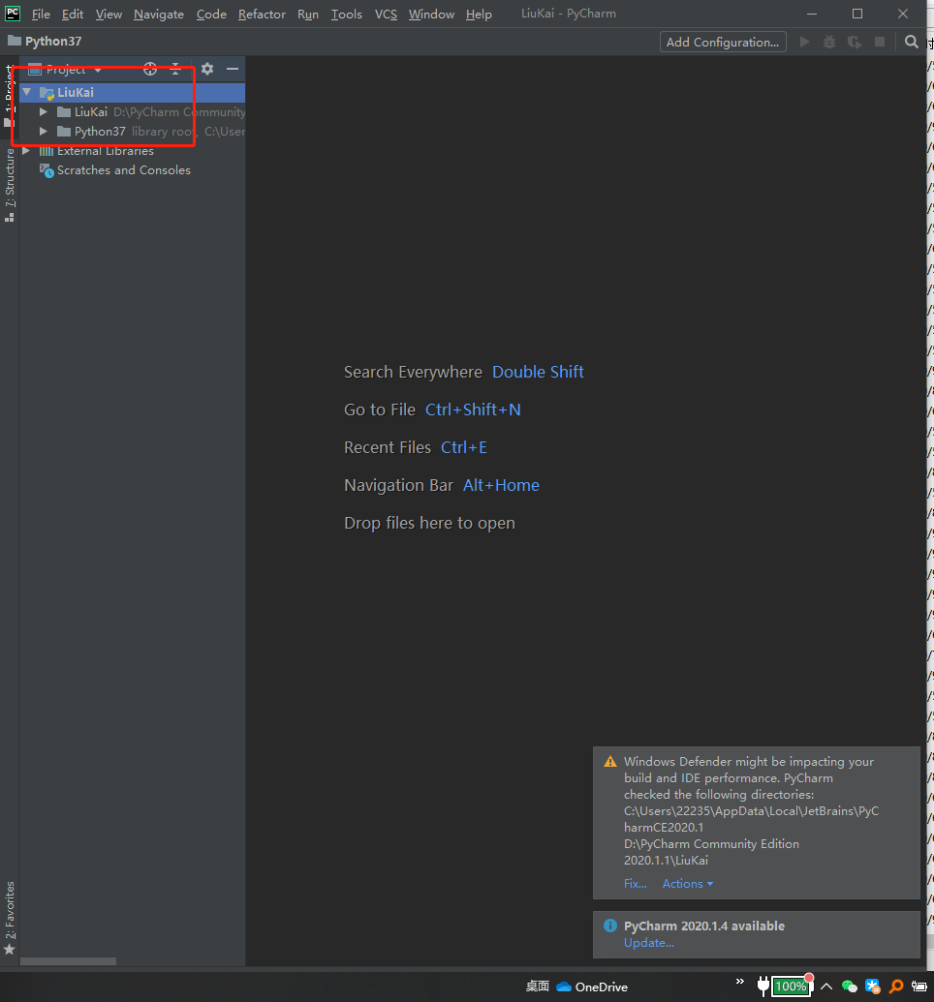Click Python37 in the navigation bar
Viewport: 934px width, 1002px height.
[x=53, y=42]
